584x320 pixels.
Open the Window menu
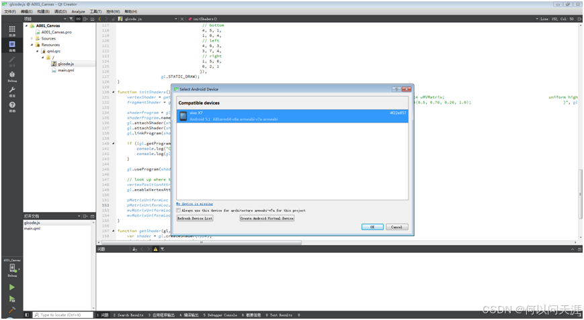[113, 11]
